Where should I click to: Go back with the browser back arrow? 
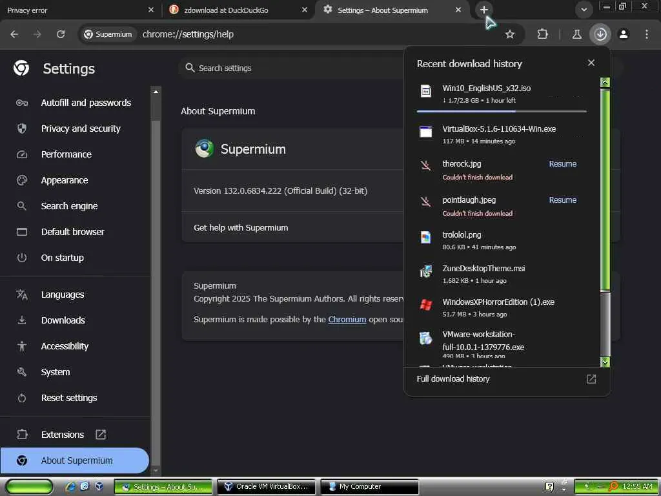click(x=14, y=34)
